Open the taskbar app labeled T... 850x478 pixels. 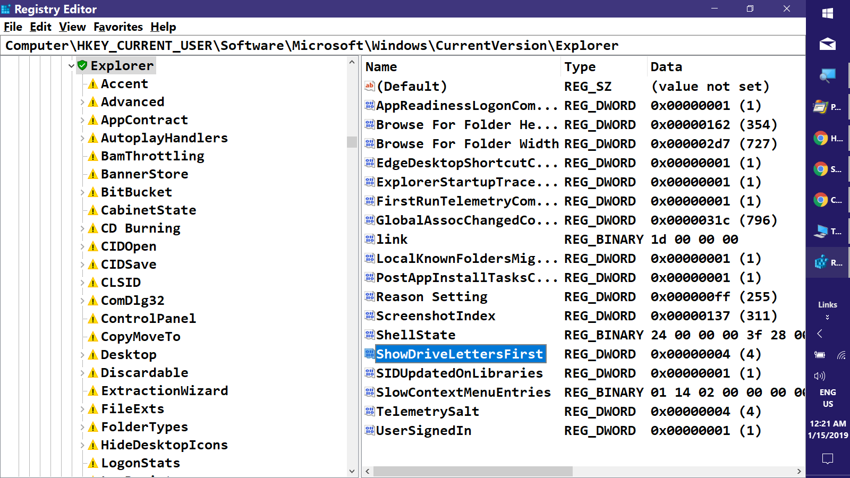click(x=828, y=231)
